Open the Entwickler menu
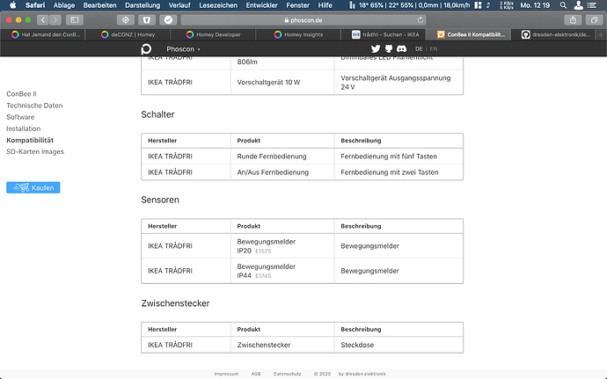607x379 pixels. tap(261, 5)
